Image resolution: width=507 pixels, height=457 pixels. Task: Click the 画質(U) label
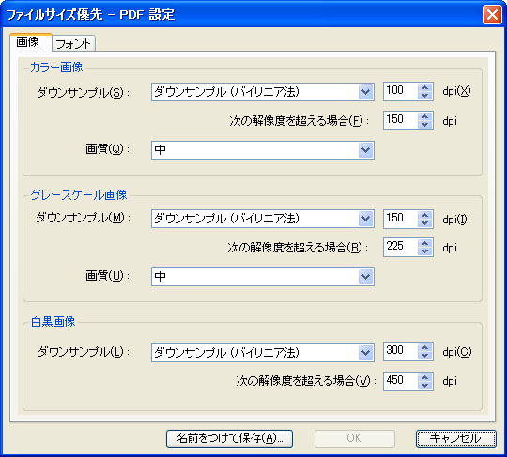click(x=108, y=276)
